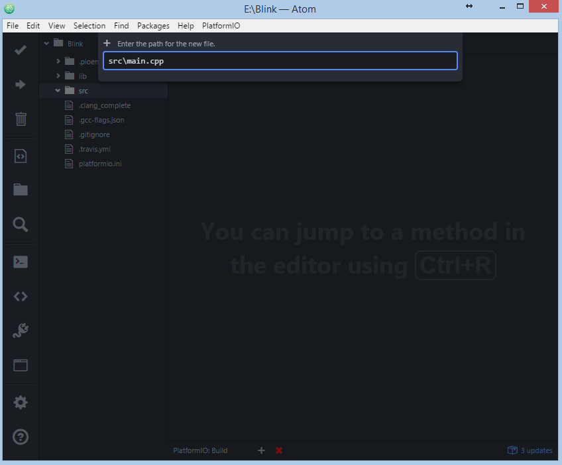562x465 pixels.
Task: Click the Clean trash can icon
Action: click(21, 119)
